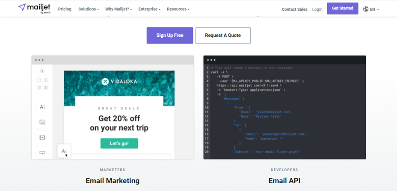Open the Resources menu

pos(178,9)
